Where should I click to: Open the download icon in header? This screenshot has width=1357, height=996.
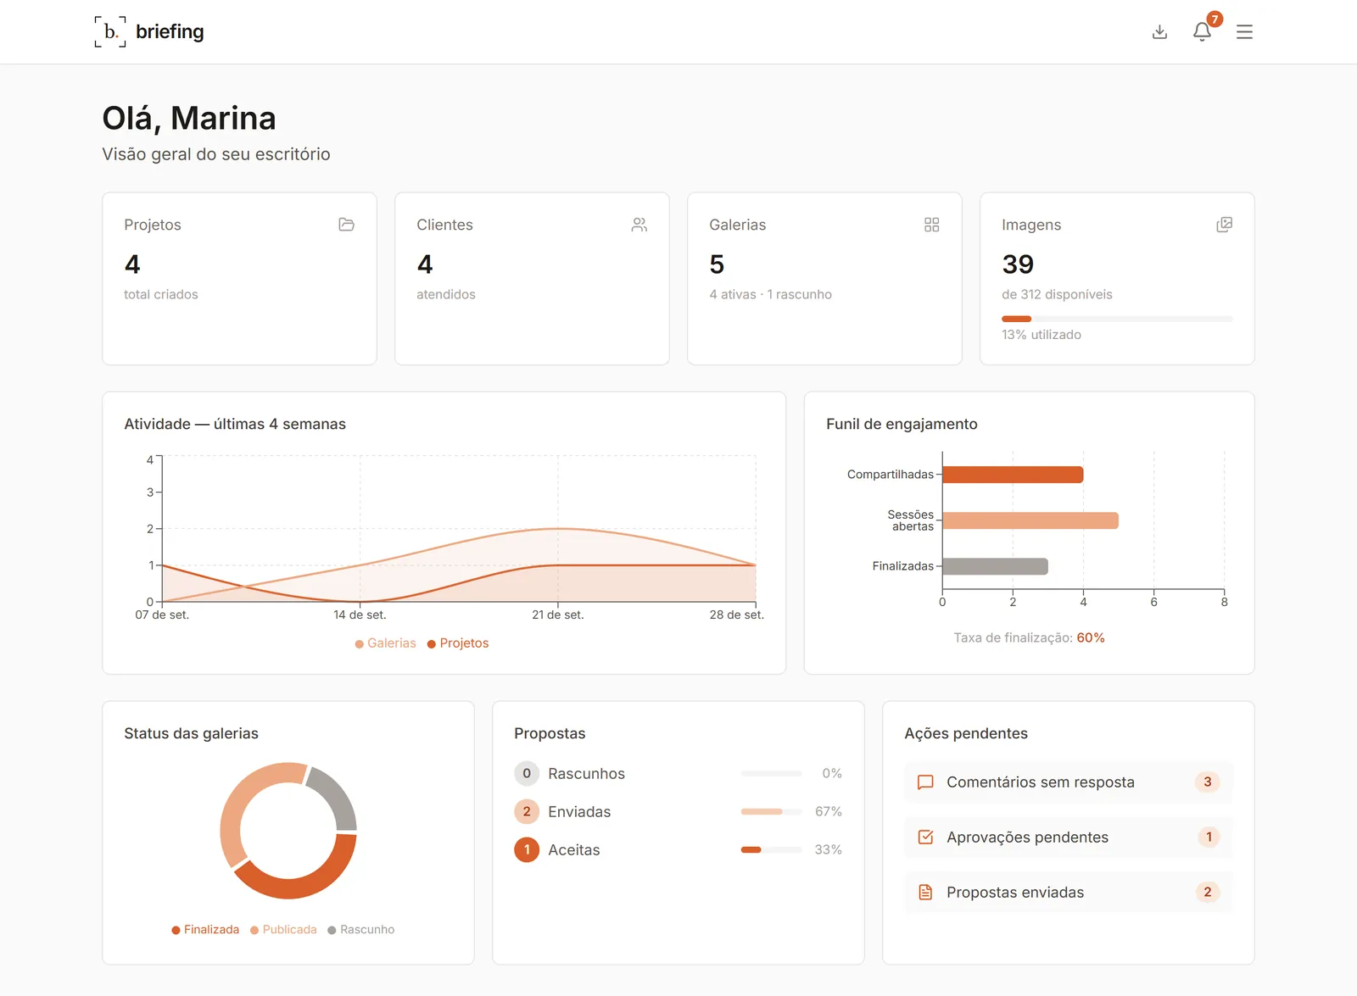pyautogui.click(x=1159, y=32)
